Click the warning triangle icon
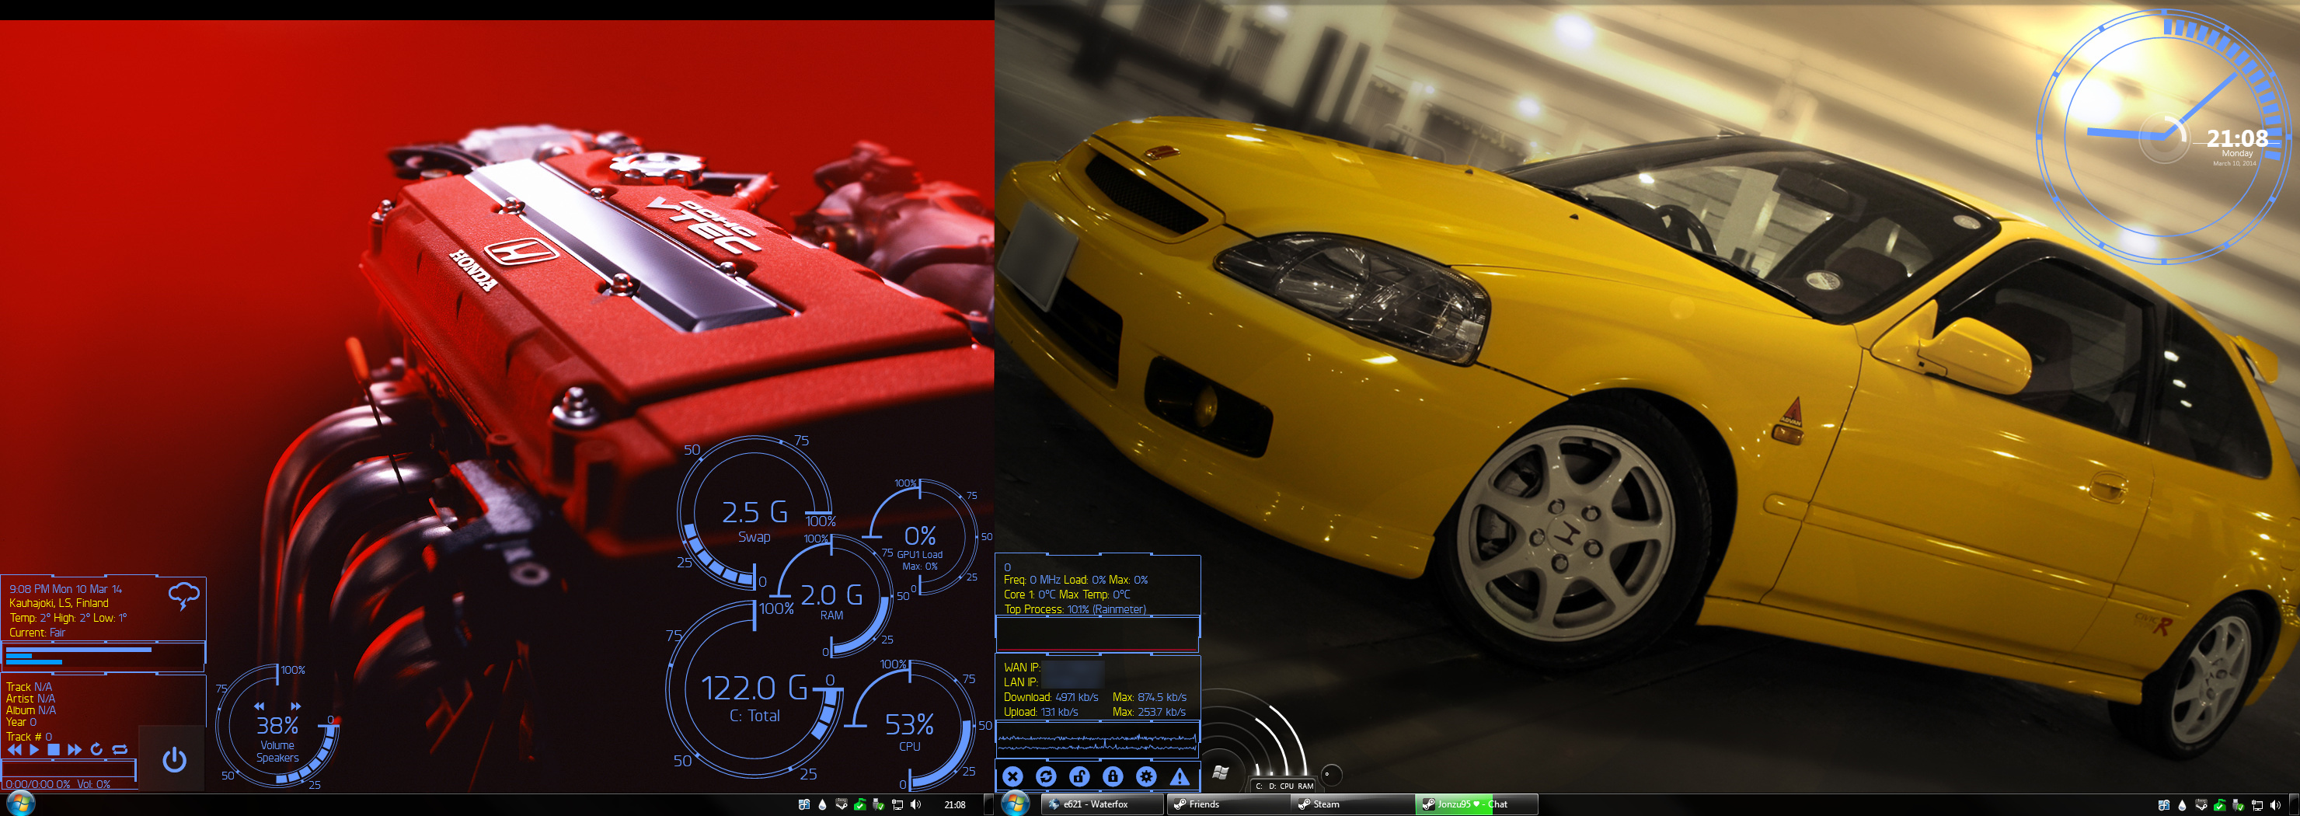Screen dimensions: 2300x816 (1180, 776)
